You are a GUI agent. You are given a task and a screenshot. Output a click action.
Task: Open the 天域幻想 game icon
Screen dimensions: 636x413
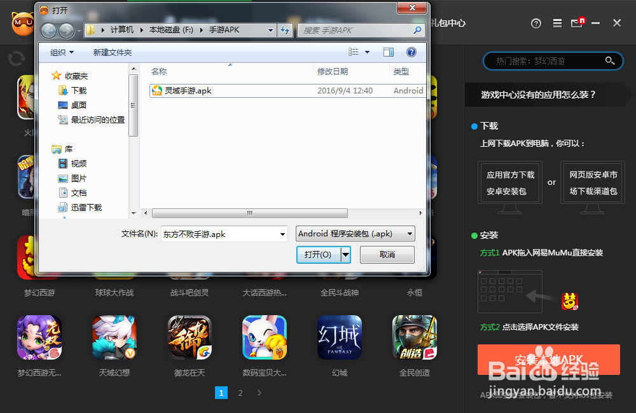pyautogui.click(x=114, y=337)
